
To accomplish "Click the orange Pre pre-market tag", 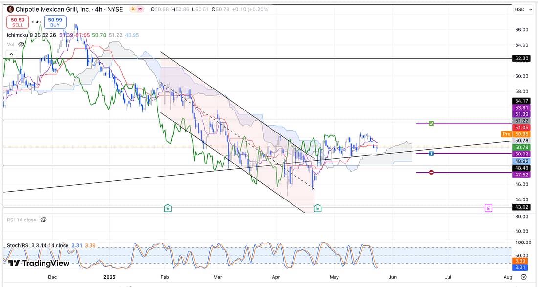I will pyautogui.click(x=506, y=134).
